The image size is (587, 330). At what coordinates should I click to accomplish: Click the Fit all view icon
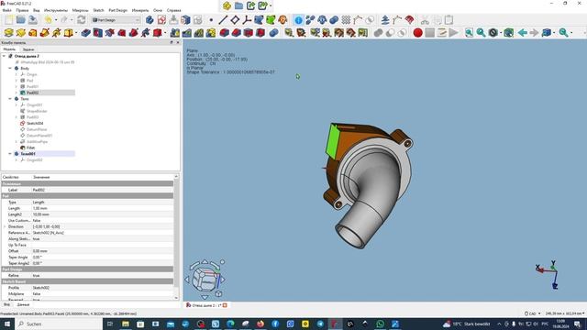click(469, 33)
